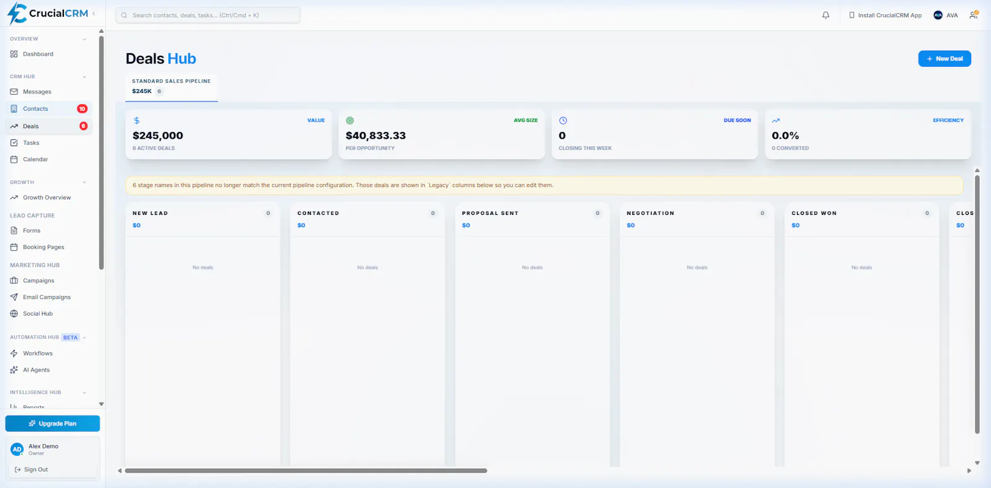
Task: Go to Contacts in the sidebar
Action: click(48, 108)
